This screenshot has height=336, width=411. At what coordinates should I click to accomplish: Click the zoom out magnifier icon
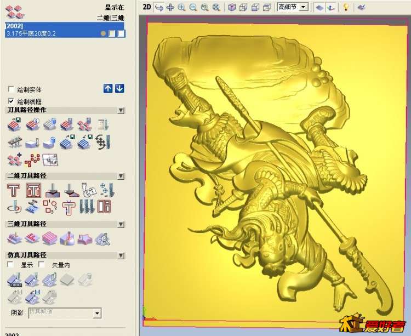pyautogui.click(x=193, y=7)
